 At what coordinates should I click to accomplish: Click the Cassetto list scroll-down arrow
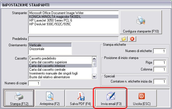(94, 76)
